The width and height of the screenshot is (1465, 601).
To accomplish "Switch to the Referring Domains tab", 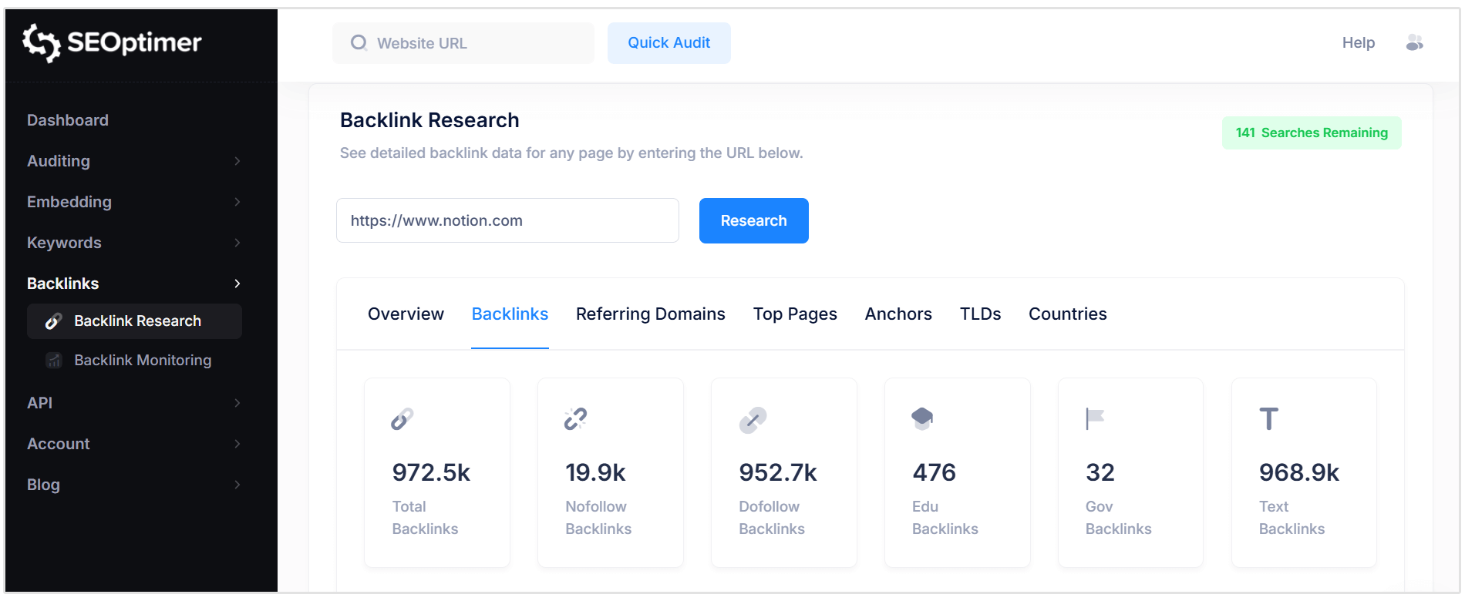I will (x=650, y=314).
